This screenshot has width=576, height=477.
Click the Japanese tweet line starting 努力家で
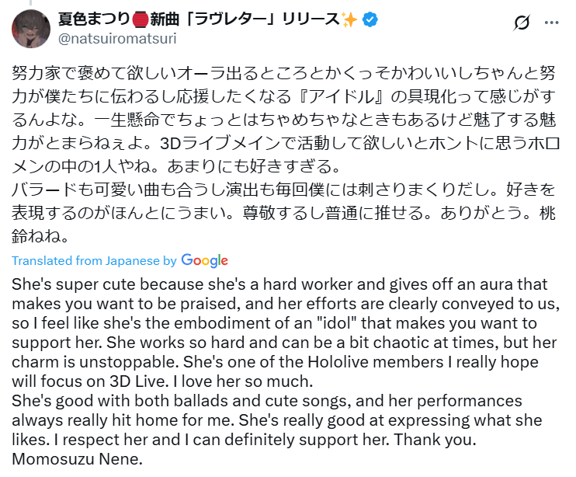[x=283, y=73]
